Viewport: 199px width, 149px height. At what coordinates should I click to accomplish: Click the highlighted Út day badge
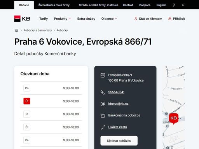pos(27,101)
